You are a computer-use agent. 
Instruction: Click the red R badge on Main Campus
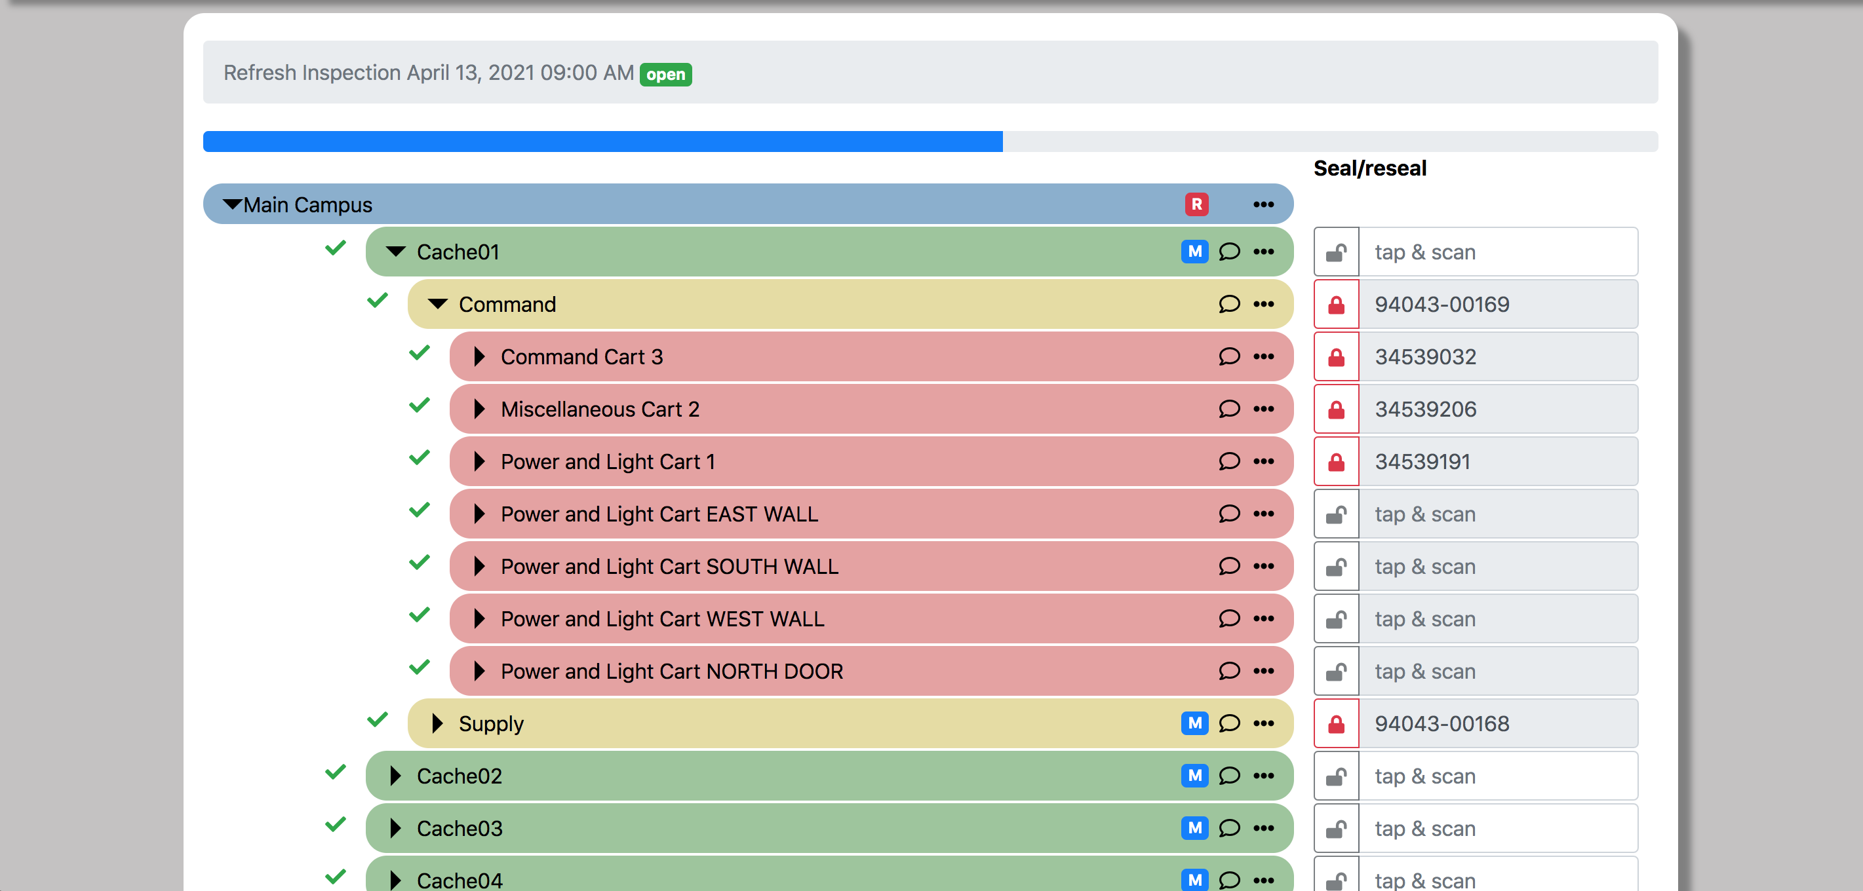point(1196,204)
